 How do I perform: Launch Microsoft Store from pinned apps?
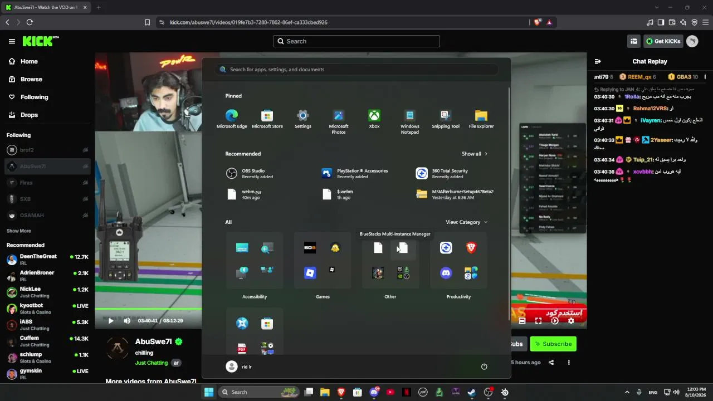point(267,119)
